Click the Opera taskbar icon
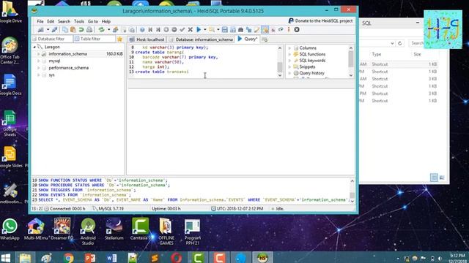This screenshot has width=469, height=263. pyautogui.click(x=177, y=258)
